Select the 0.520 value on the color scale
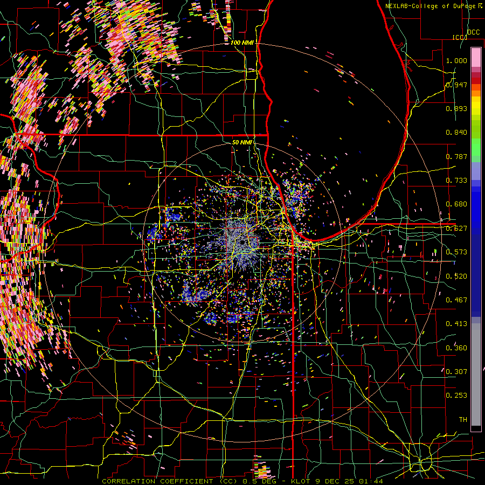 tap(456, 276)
